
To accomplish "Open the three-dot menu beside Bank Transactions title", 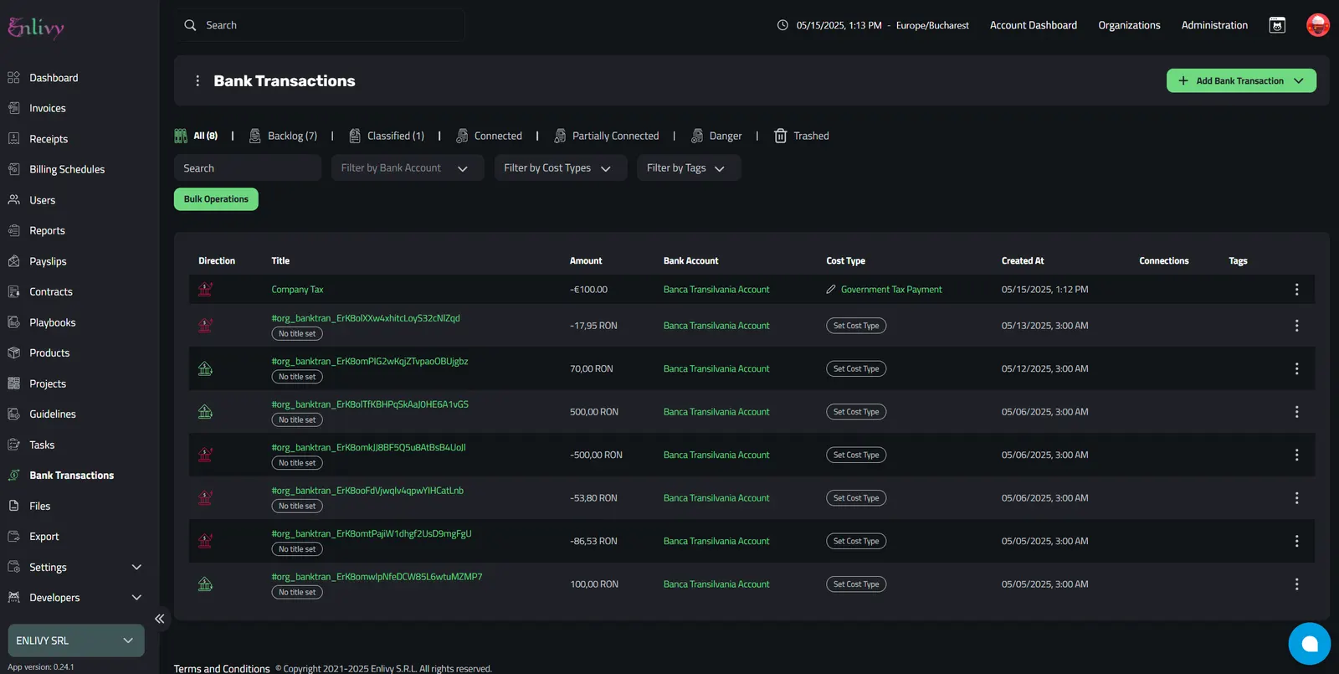I will (x=198, y=81).
